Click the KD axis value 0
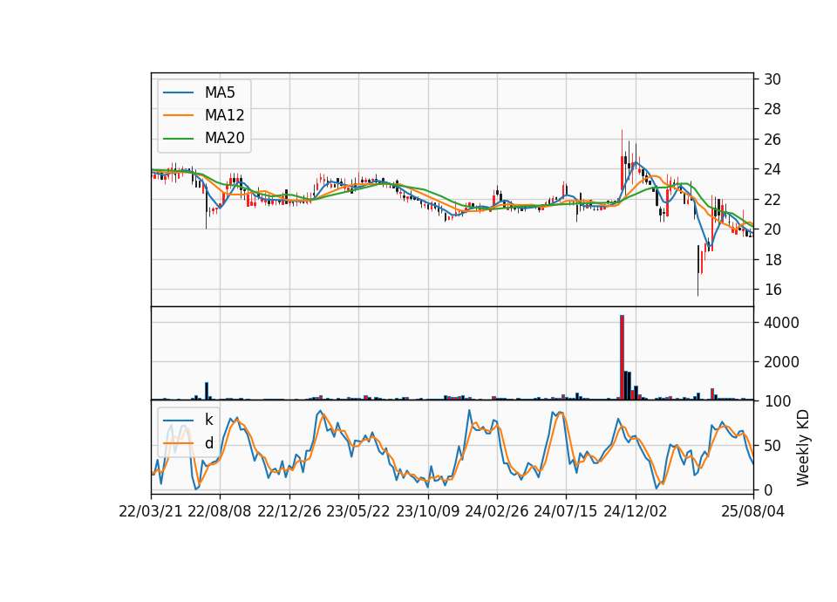The width and height of the screenshot is (837, 602). [x=767, y=489]
